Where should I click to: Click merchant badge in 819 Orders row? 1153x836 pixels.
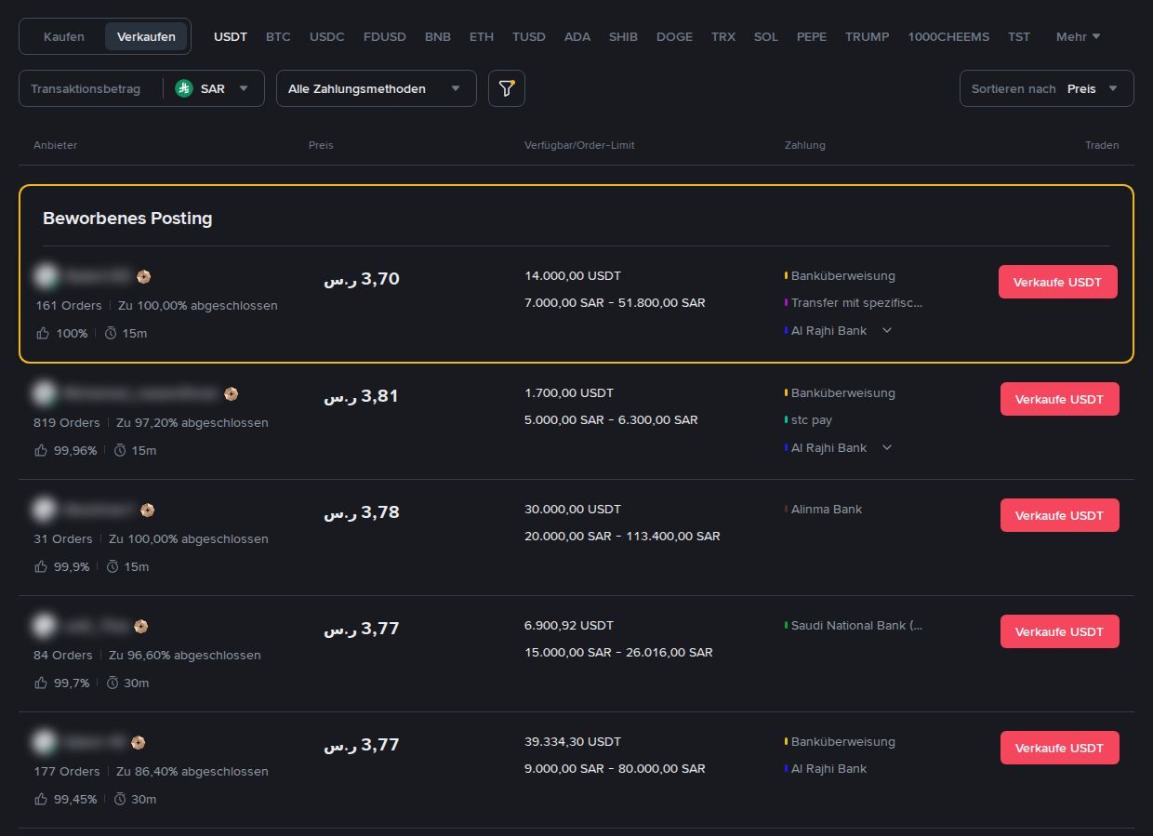click(232, 394)
